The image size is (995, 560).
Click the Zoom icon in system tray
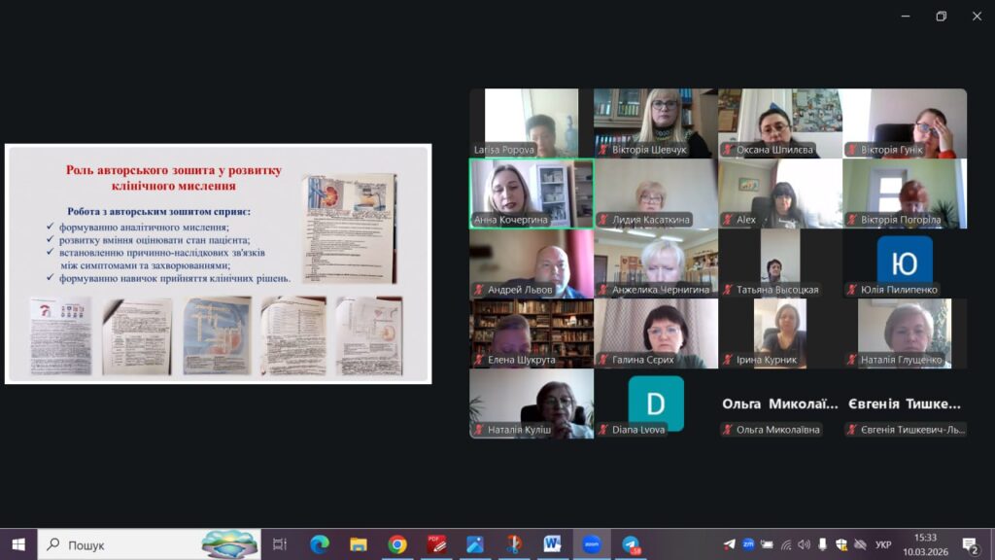pos(748,544)
